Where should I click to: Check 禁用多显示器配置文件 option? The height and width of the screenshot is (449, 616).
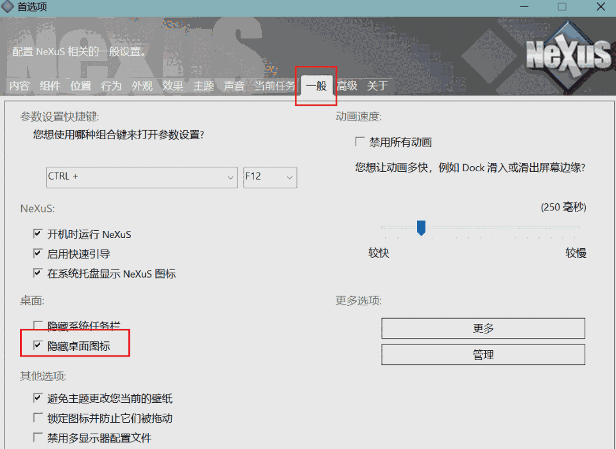pos(38,437)
